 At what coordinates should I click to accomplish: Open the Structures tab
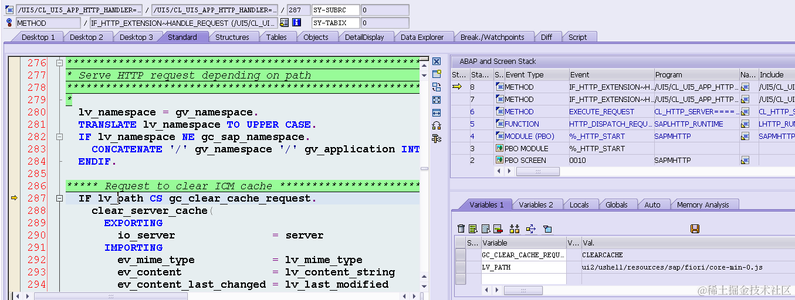(x=232, y=37)
